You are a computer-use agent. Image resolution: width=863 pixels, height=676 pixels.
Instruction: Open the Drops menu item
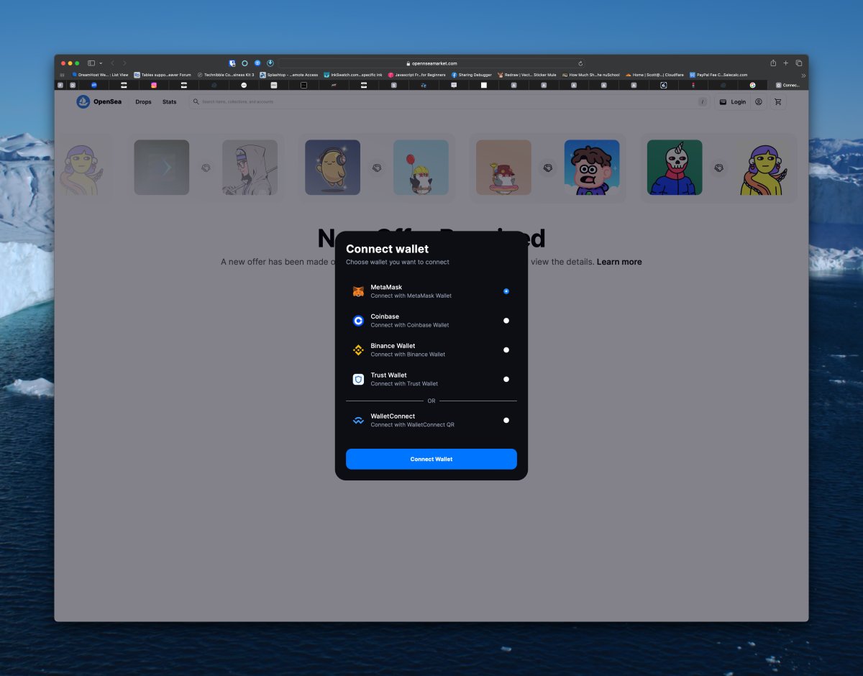point(143,102)
